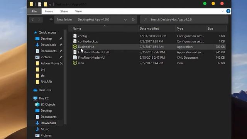Click the 780 KB size cell
Screen dimensions: 247x139
pyautogui.click(x=220, y=47)
